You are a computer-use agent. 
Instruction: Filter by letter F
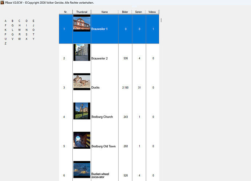[5, 25]
